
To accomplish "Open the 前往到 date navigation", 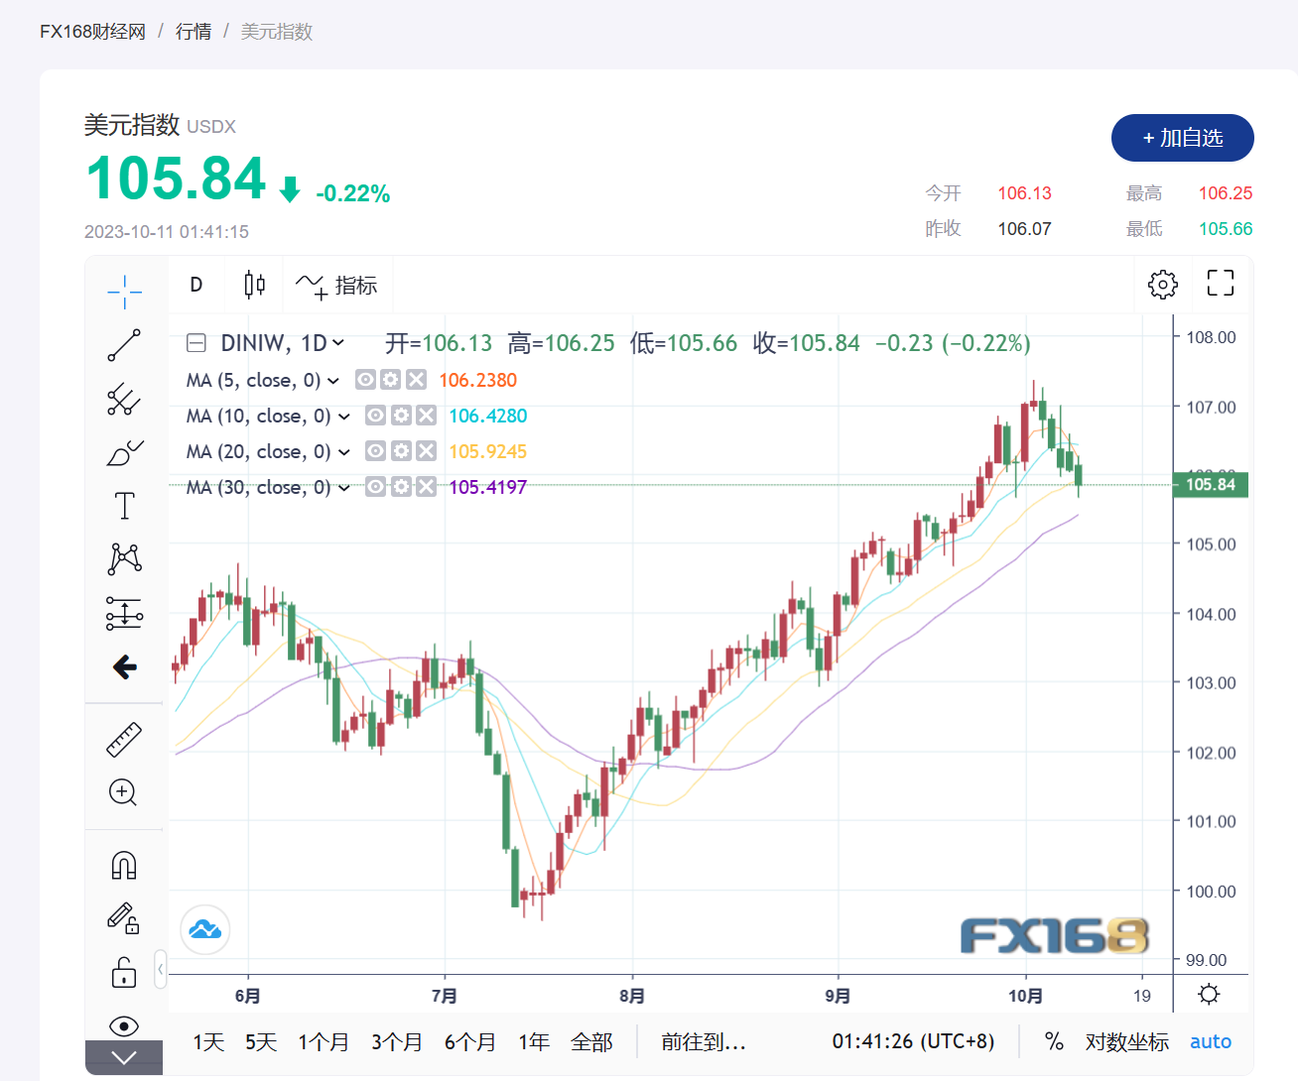I will tap(704, 1042).
